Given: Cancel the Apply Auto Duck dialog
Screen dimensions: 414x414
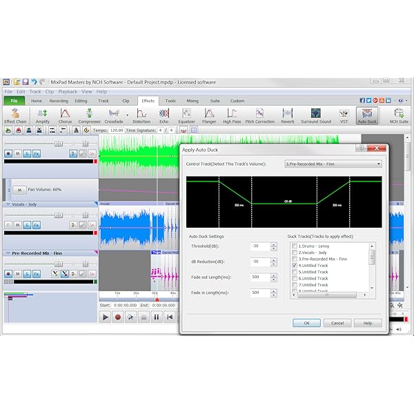Looking at the screenshot, I should click(x=337, y=323).
